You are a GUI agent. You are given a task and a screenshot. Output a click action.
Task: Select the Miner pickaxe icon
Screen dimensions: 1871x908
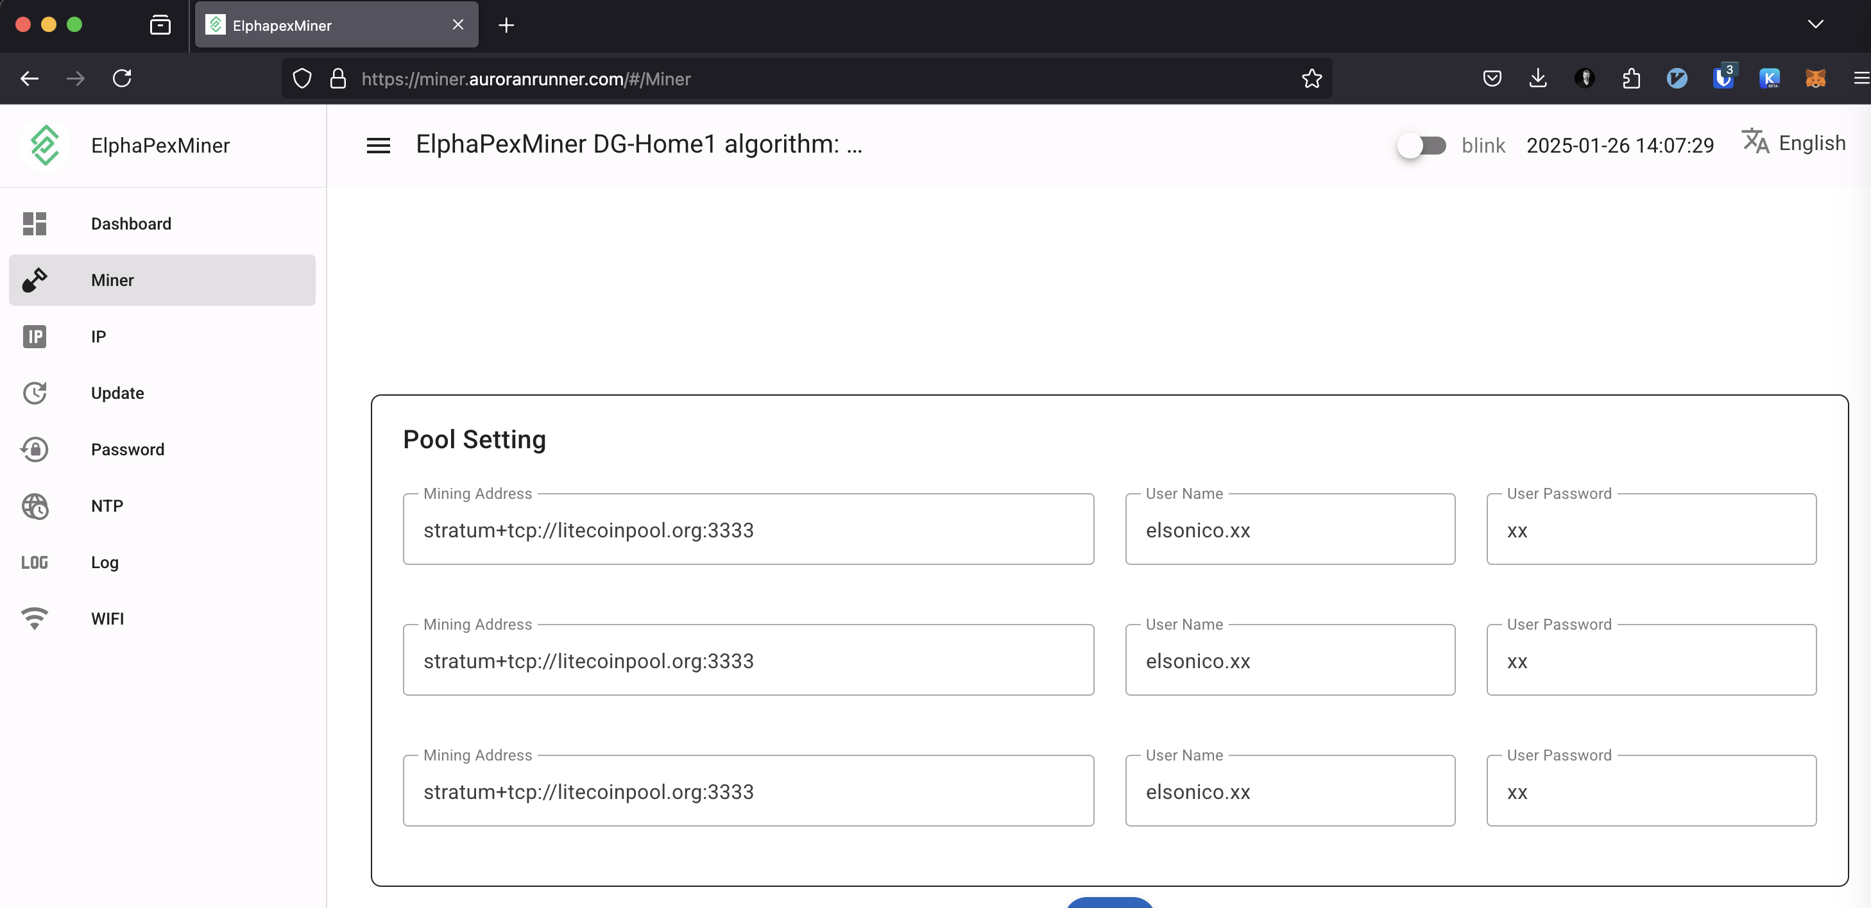pyautogui.click(x=34, y=280)
